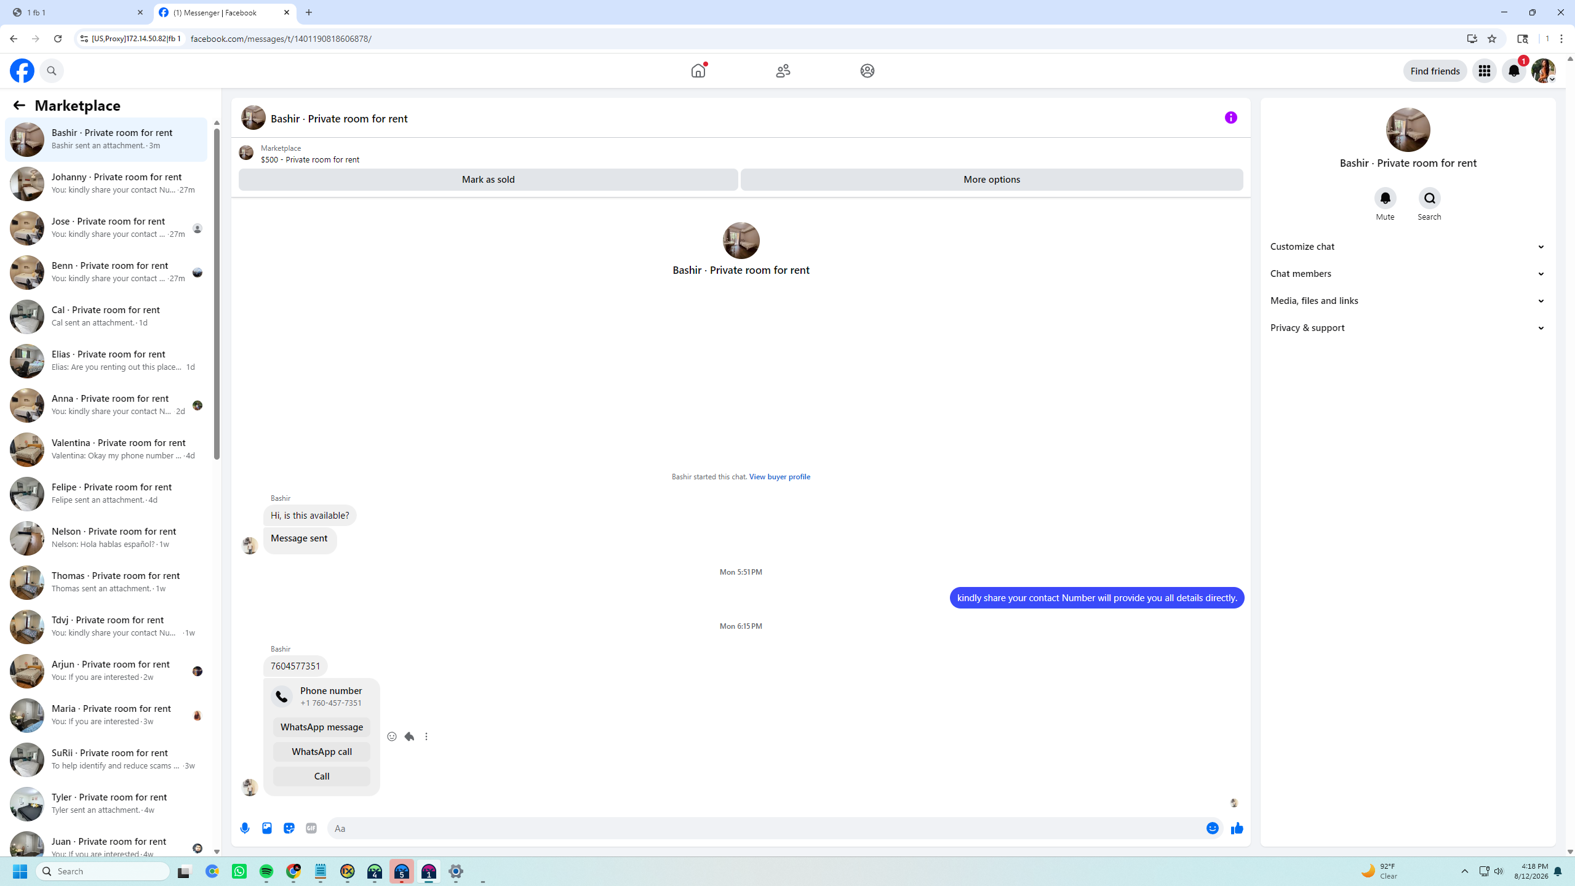
Task: Bookmark this tab with star icon
Action: pos(1491,39)
